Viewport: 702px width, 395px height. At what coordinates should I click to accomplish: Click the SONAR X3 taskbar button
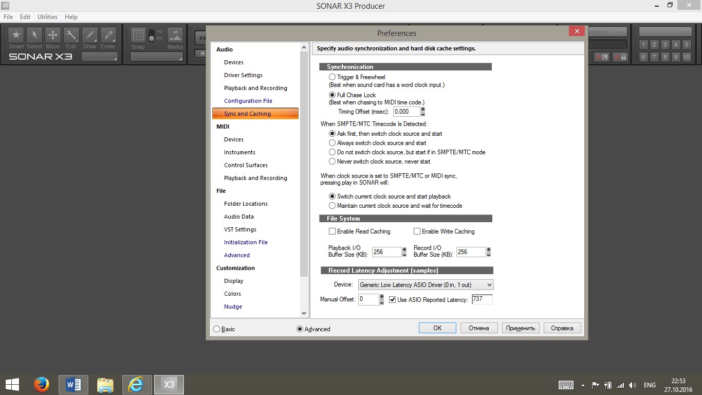point(169,384)
